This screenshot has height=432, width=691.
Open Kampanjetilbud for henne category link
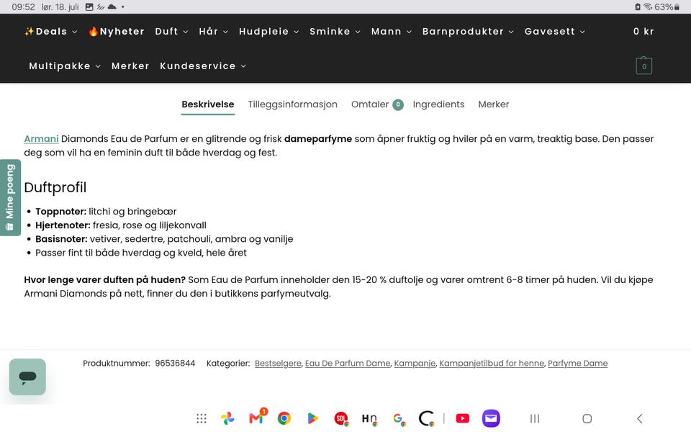(492, 363)
